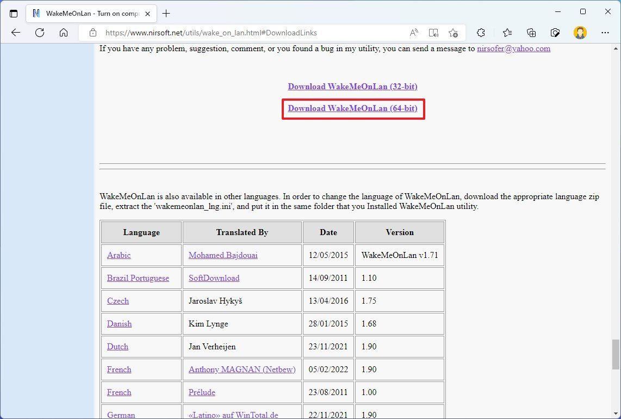Screen dimensions: 621x419
Task: Open the tab actions menu
Action: tap(14, 13)
